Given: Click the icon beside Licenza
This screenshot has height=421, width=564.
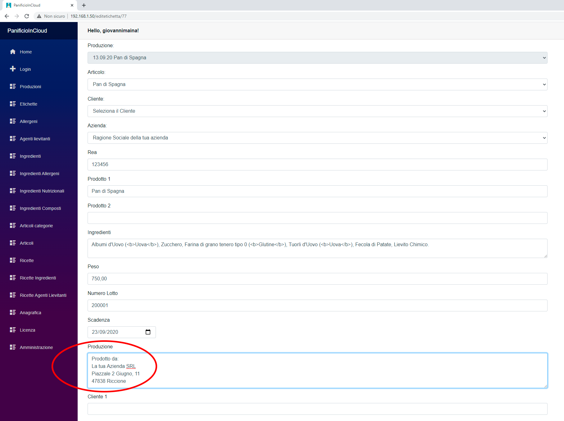Looking at the screenshot, I should click(13, 330).
